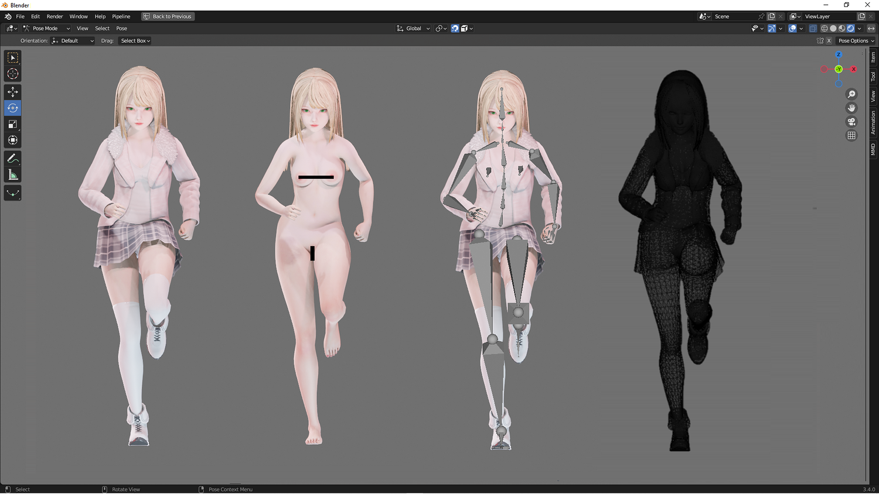
Task: Toggle viewport gizmos visibility
Action: click(772, 28)
